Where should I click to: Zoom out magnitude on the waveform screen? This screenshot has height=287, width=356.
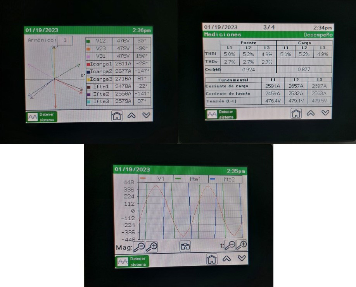140,247
